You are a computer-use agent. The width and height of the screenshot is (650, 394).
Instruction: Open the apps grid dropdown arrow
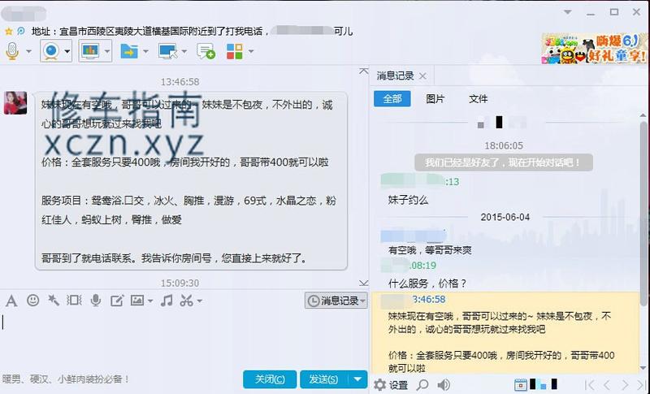(251, 51)
